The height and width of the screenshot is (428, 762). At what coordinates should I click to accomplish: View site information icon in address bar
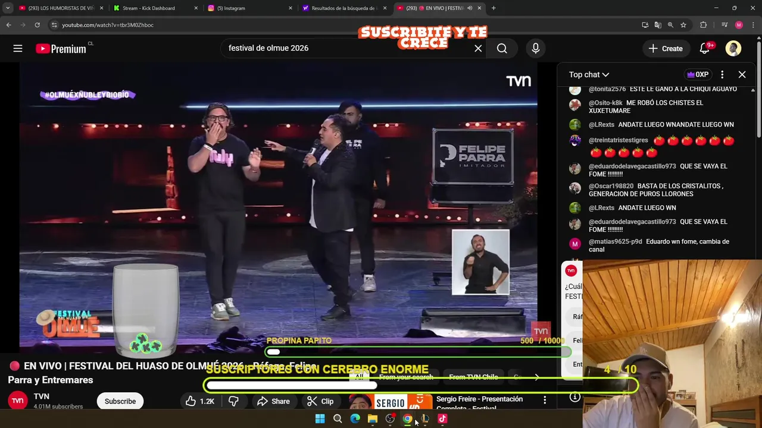(x=54, y=25)
